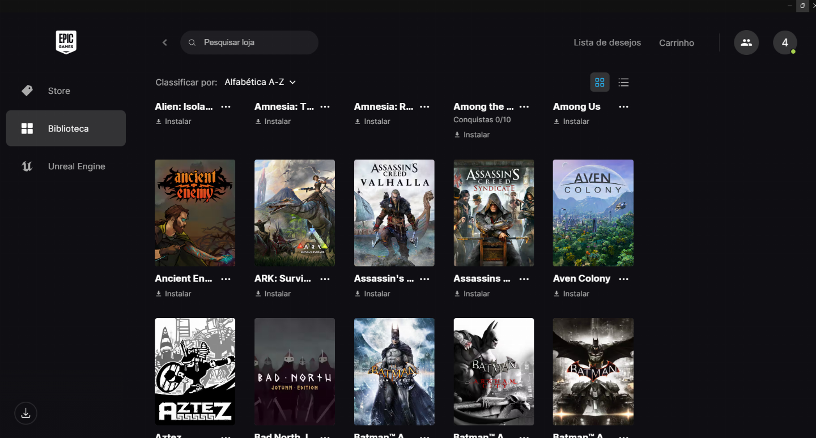Open Assassin's Creed Syndicate cover art

point(494,213)
